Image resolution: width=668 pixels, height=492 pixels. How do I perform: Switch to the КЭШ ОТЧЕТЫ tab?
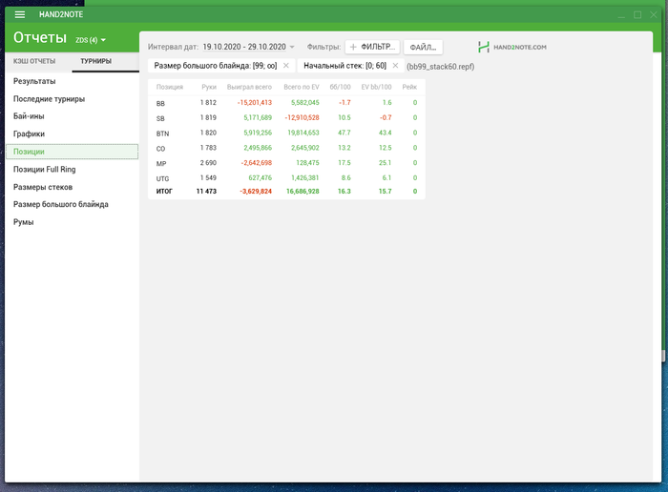point(34,61)
